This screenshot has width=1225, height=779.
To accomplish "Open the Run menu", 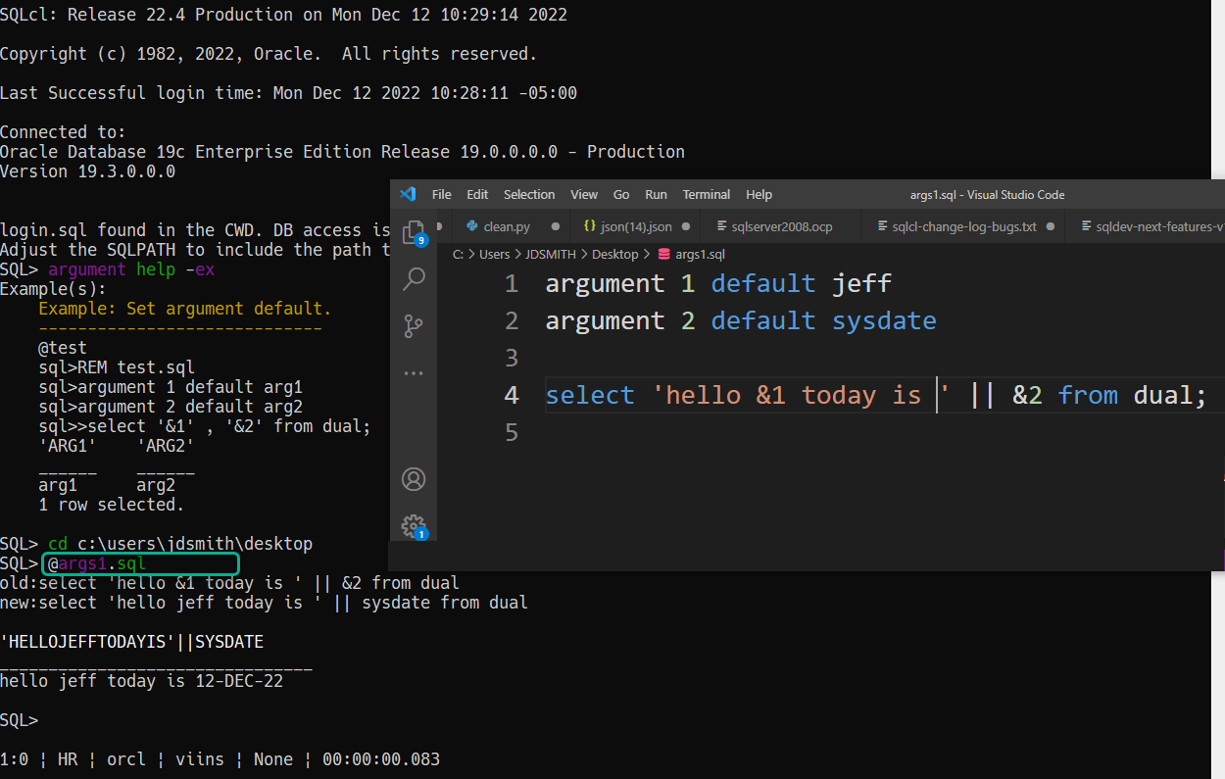I will 656,194.
